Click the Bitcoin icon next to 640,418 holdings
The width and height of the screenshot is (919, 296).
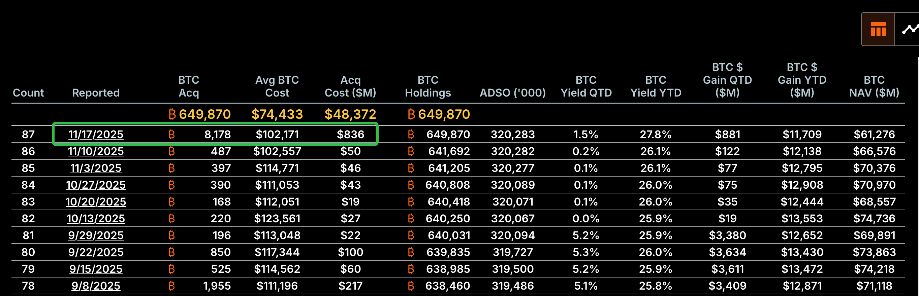[x=411, y=201]
